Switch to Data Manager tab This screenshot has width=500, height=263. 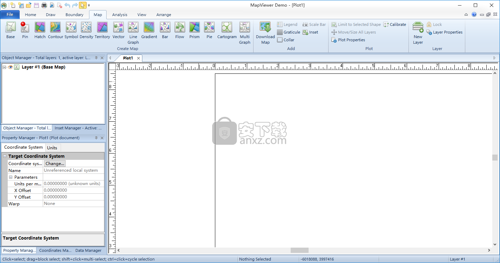pos(88,250)
